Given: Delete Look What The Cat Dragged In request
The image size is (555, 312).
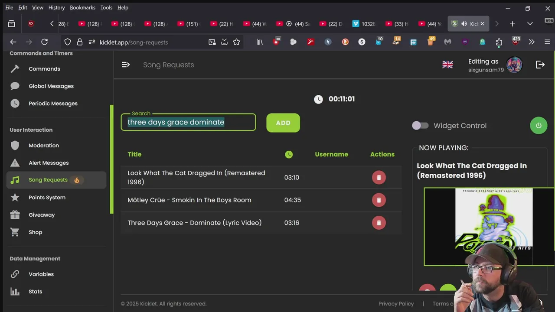Looking at the screenshot, I should coord(379,178).
